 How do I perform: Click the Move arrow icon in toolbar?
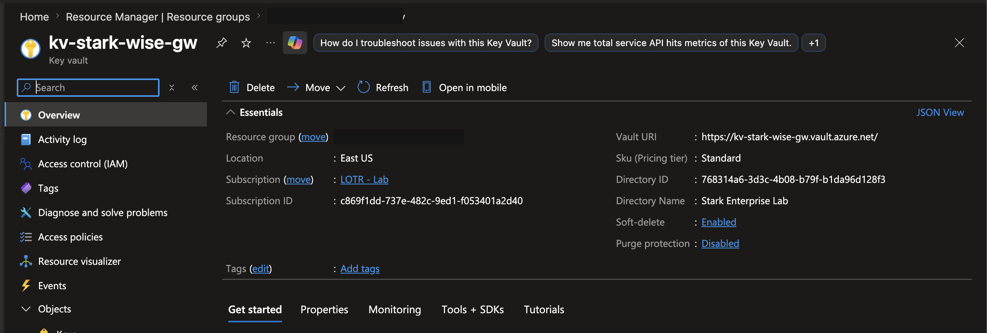point(293,88)
